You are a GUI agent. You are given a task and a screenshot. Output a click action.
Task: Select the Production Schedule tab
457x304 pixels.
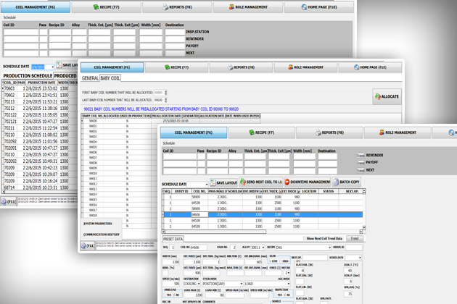[x=27, y=75]
